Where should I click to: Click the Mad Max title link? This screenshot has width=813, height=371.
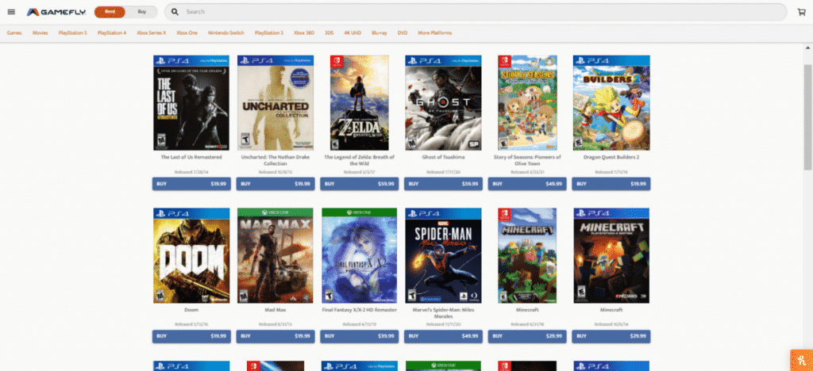point(275,310)
